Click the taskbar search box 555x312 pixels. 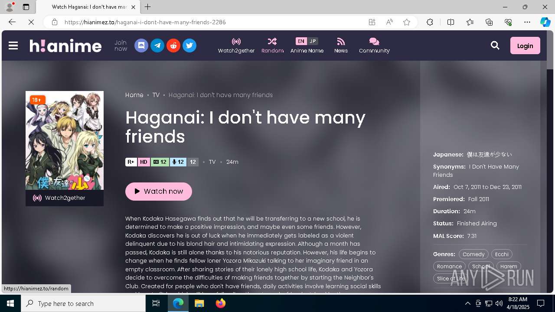pyautogui.click(x=83, y=303)
